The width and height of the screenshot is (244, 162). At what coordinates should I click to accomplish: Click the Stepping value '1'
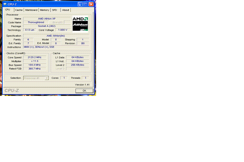[x=83, y=40]
